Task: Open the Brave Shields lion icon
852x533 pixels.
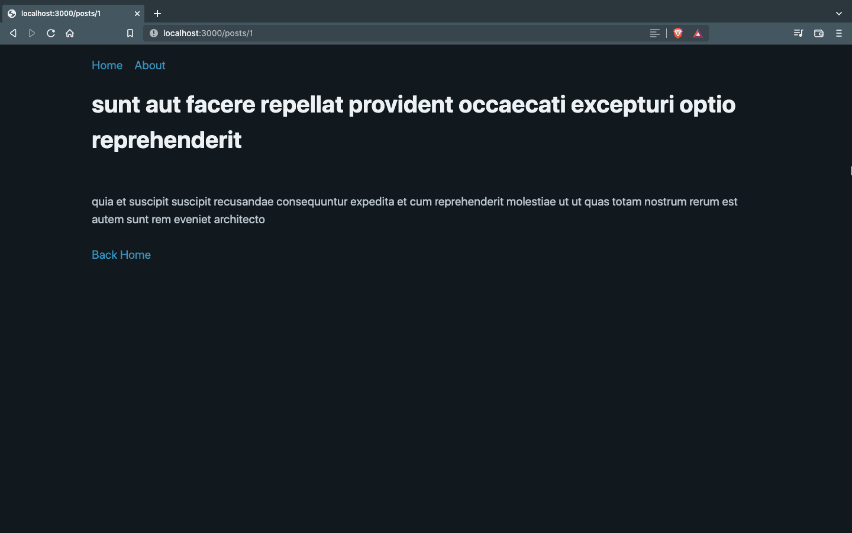Action: [x=678, y=33]
